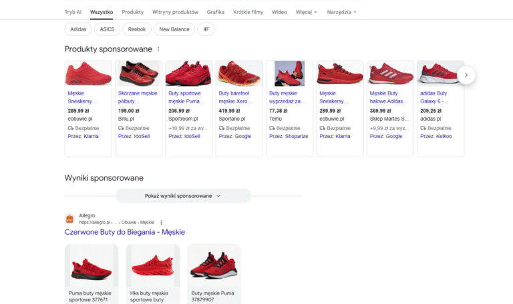Filter by the ASICS chip
This screenshot has width=513, height=304.
click(107, 29)
